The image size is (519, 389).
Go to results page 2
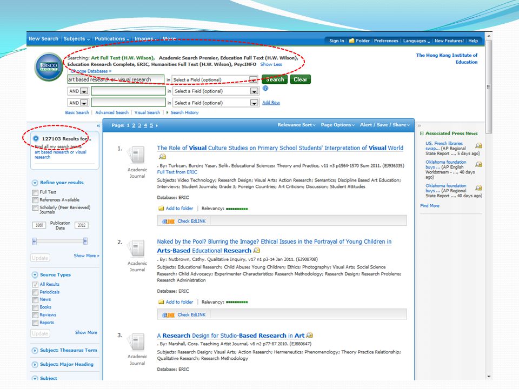point(134,125)
